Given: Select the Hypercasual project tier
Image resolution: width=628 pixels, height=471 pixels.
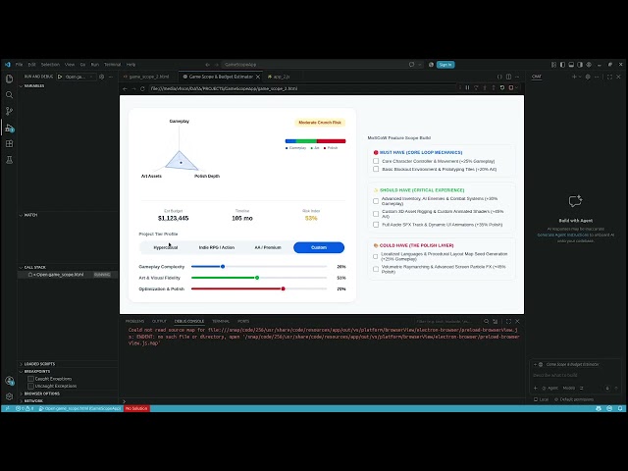Looking at the screenshot, I should [166, 247].
